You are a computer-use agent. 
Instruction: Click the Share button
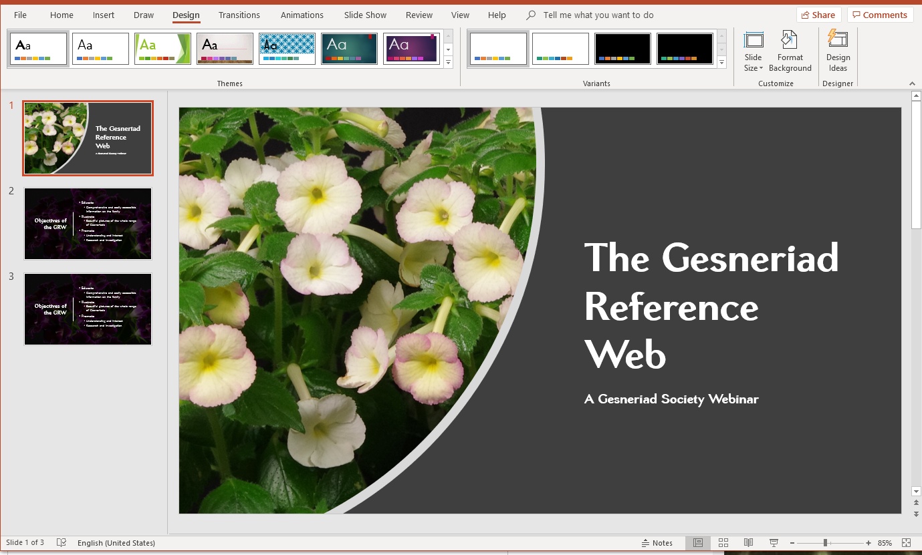click(818, 15)
